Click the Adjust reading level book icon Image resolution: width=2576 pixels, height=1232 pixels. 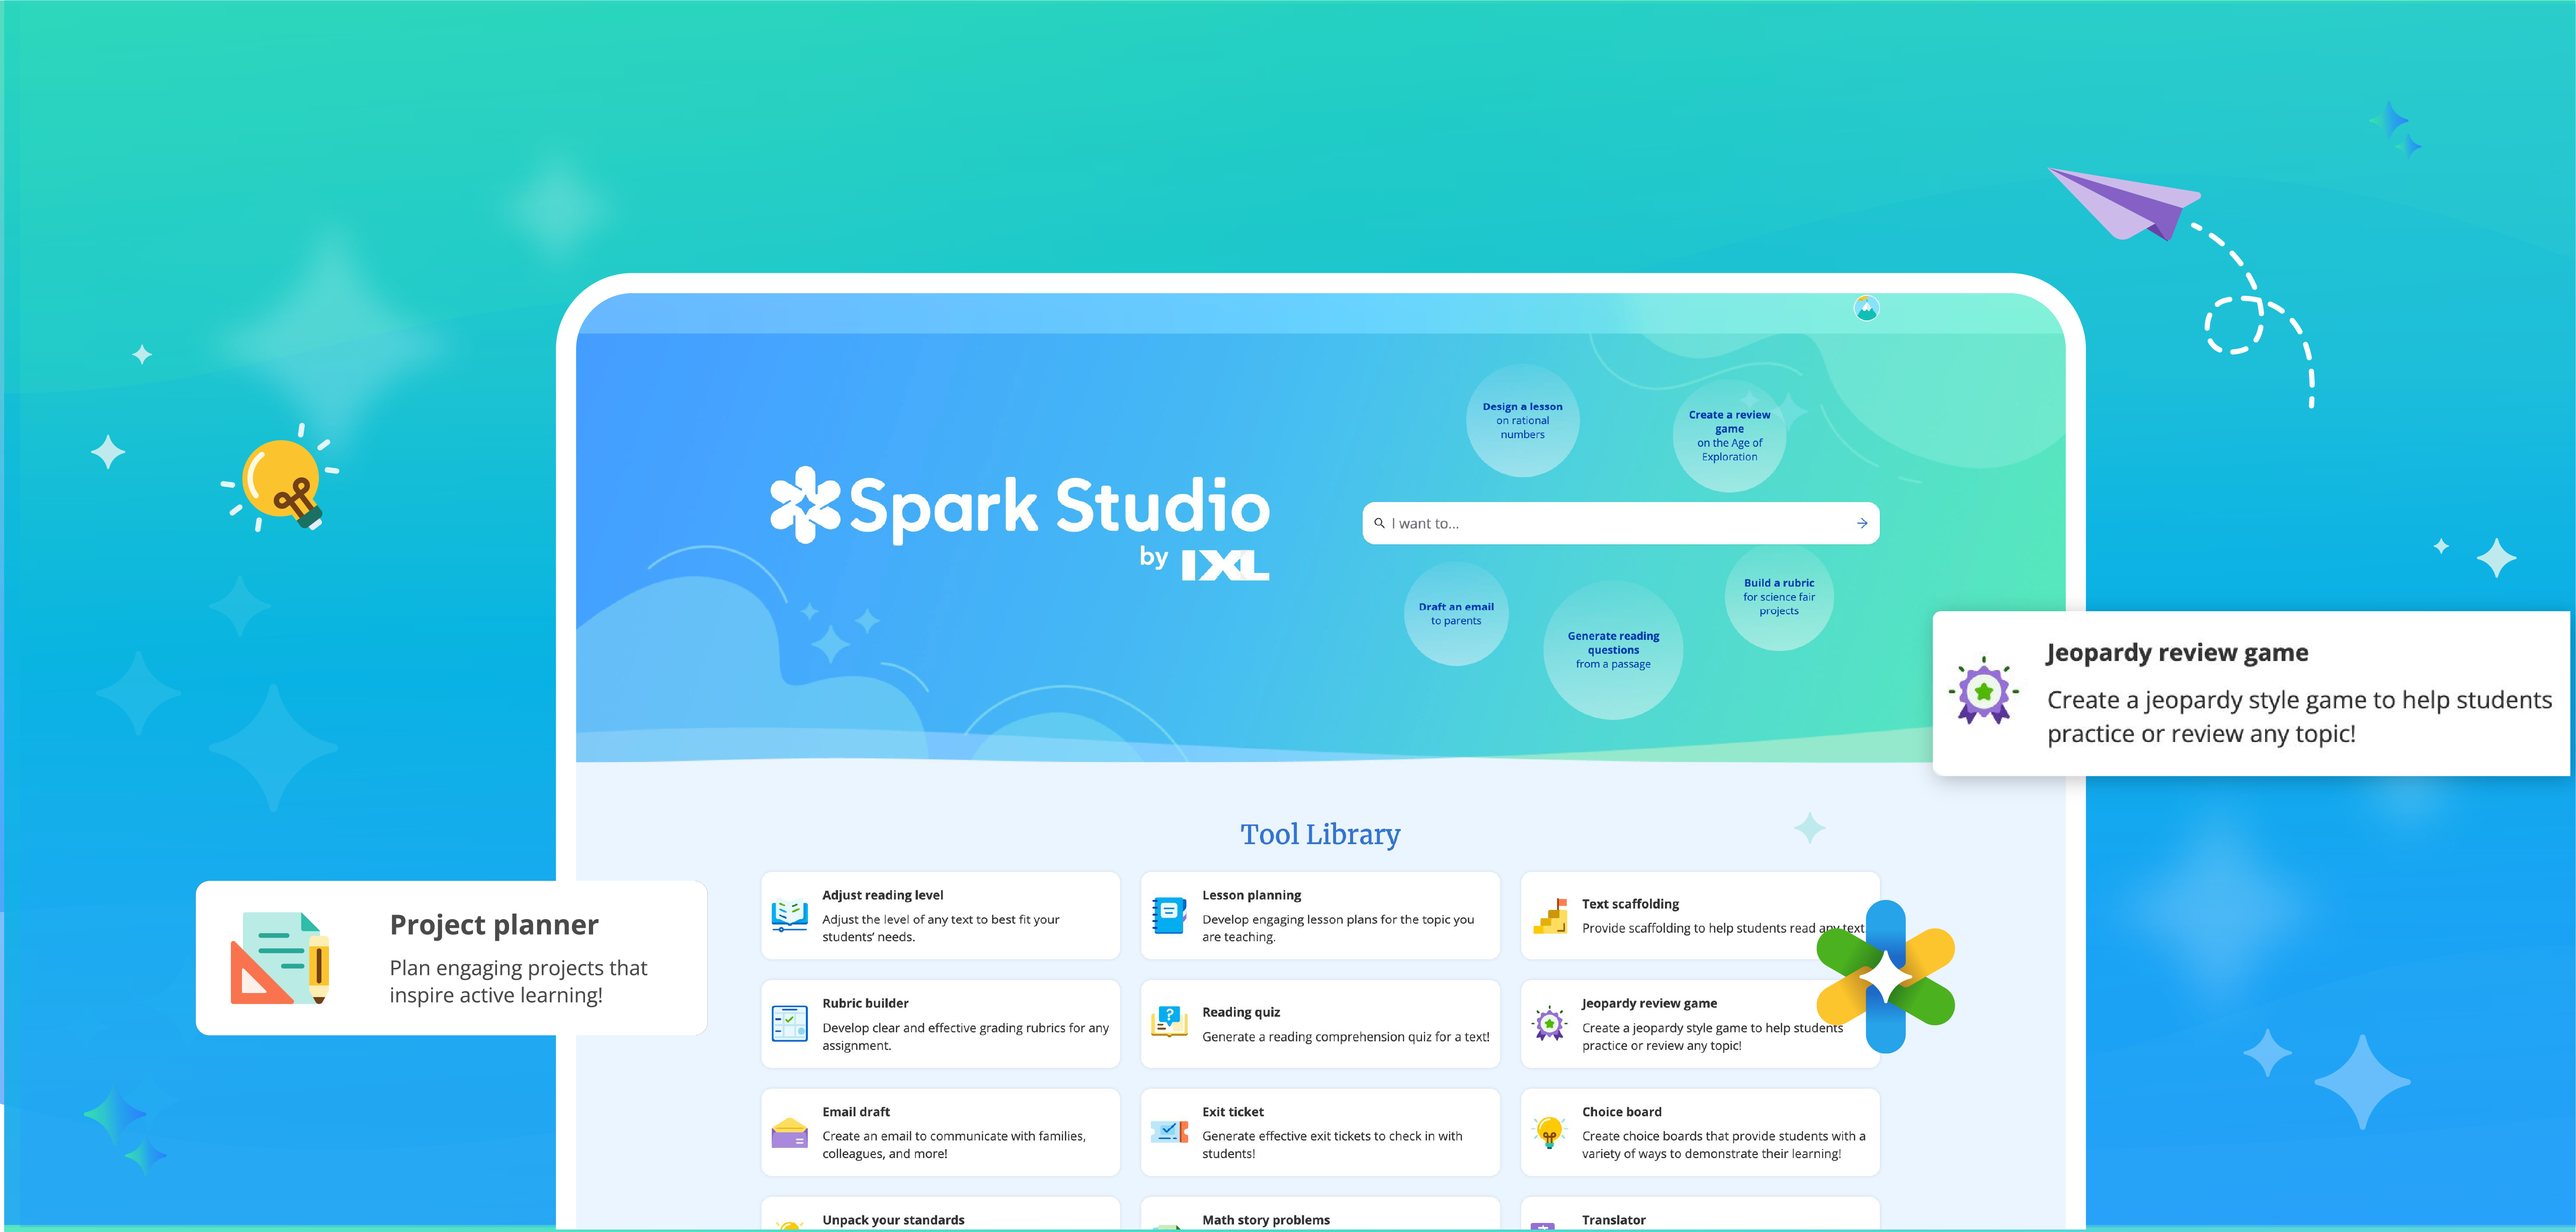(x=790, y=915)
